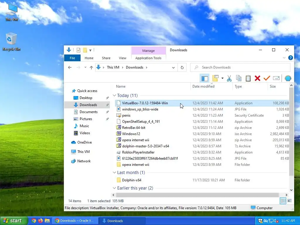Screen dimensions: 300x225
Task: Open the File menu tab
Action: coord(72,58)
